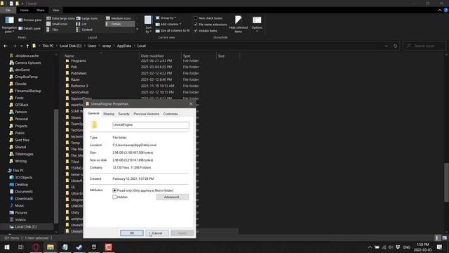
Task: Open Advanced attributes button
Action: click(173, 197)
